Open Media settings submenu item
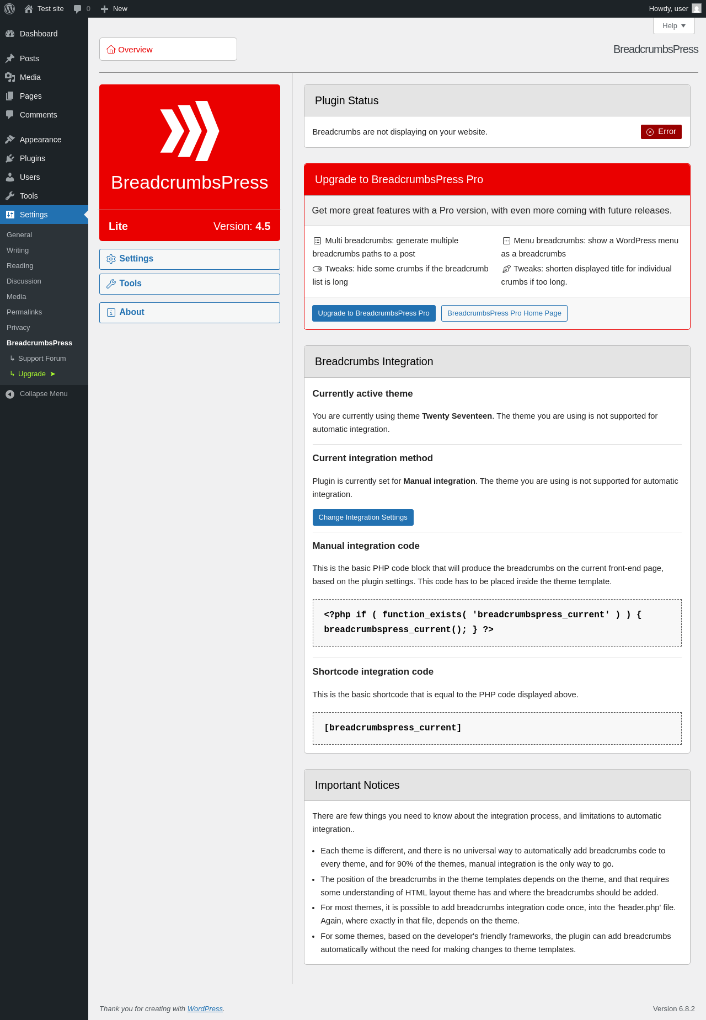The image size is (706, 1020). point(17,297)
